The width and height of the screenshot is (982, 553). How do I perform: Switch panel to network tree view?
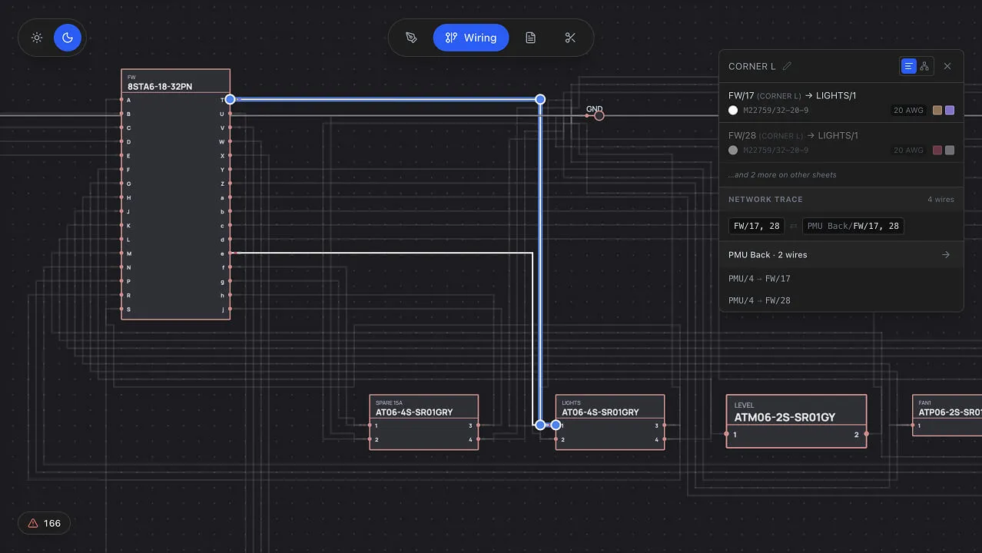(924, 67)
